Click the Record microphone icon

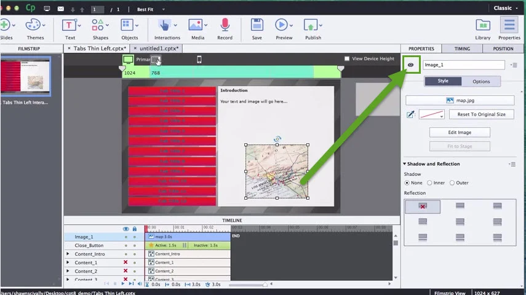coord(225,25)
